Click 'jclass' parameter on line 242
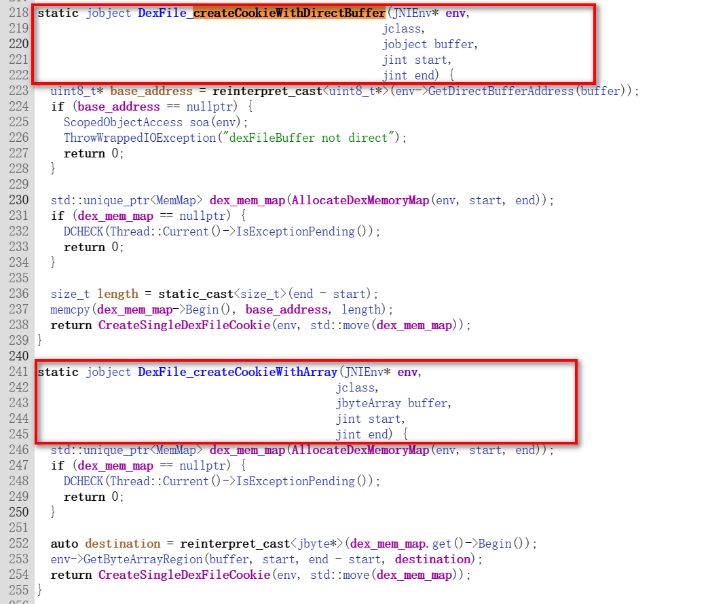This screenshot has height=604, width=708. [x=355, y=388]
